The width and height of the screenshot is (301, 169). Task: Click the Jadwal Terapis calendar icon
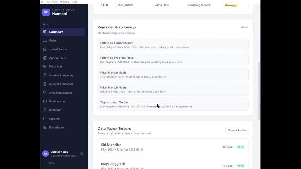[x=45, y=49]
